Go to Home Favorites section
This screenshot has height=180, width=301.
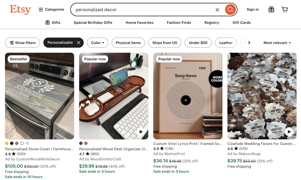139,22
